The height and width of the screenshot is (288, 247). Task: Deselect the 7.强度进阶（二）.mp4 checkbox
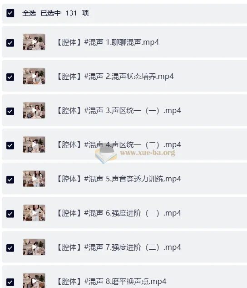10,248
